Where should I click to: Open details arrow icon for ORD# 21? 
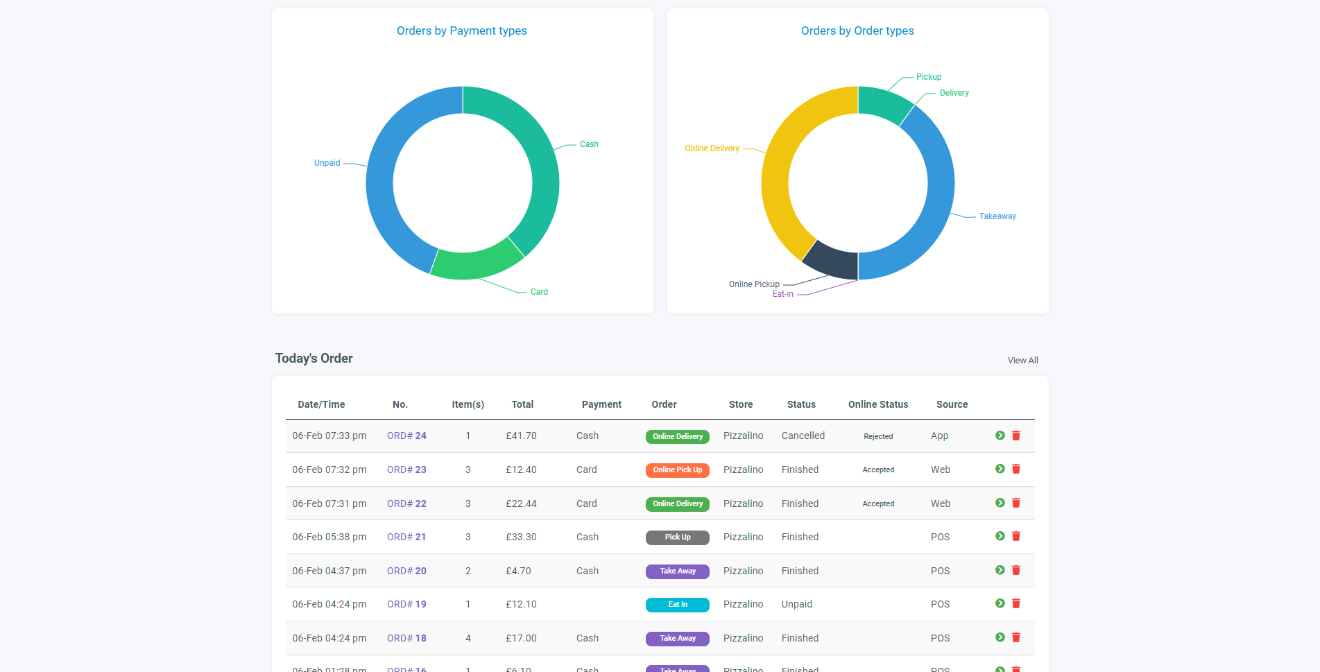[1000, 536]
